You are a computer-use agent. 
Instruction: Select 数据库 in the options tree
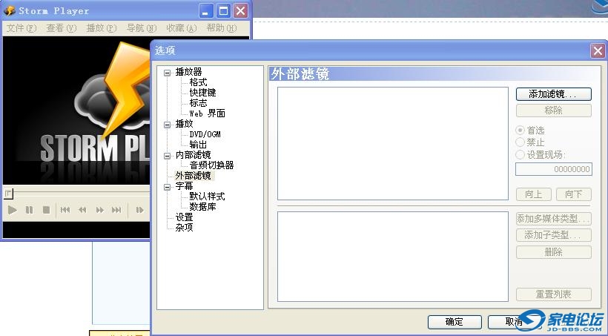[202, 207]
